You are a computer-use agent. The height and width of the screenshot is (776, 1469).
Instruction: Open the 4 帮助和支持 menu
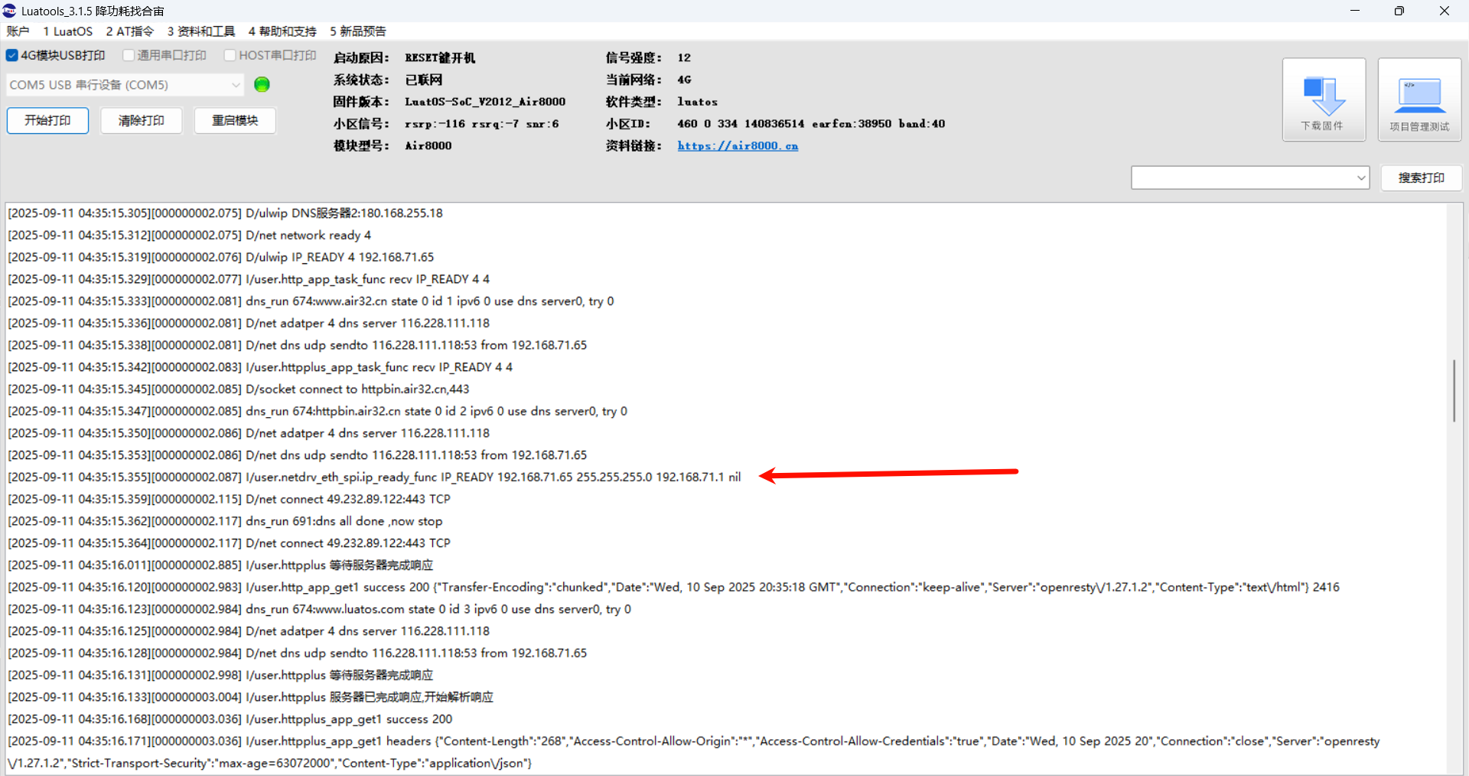click(x=282, y=31)
